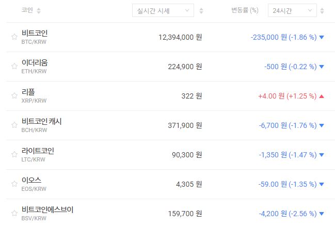Open the 비트코인 coin link
The image size is (335, 227).
(35, 33)
